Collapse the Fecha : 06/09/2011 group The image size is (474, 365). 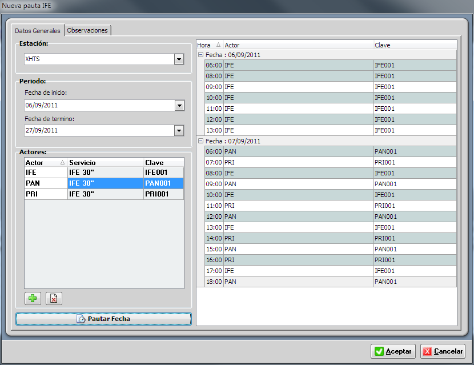[x=200, y=54]
